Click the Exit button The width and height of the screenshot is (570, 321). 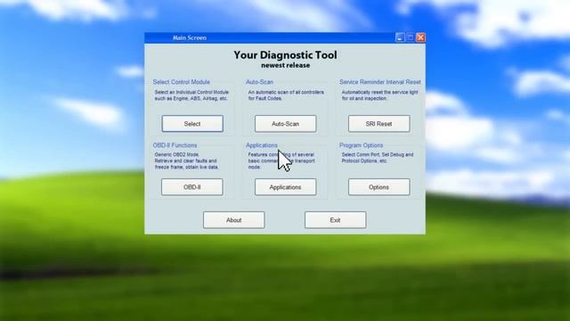pos(335,220)
